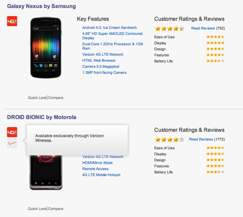The image size is (243, 217).
Task: Click the Galaxy Nexus overall star rating
Action: click(x=169, y=29)
